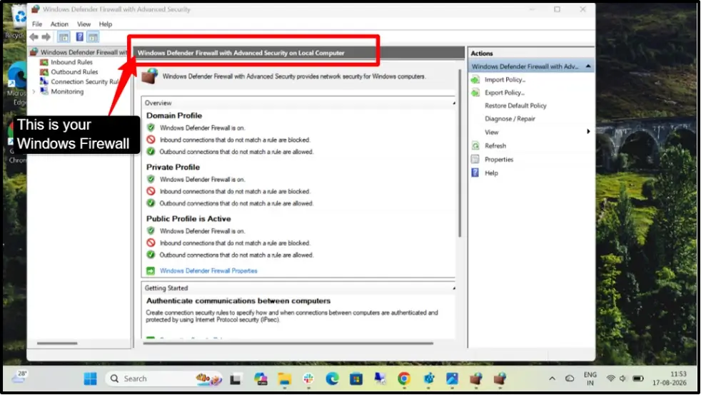Click the battery tray icon
Image resolution: width=701 pixels, height=395 pixels.
[638, 379]
